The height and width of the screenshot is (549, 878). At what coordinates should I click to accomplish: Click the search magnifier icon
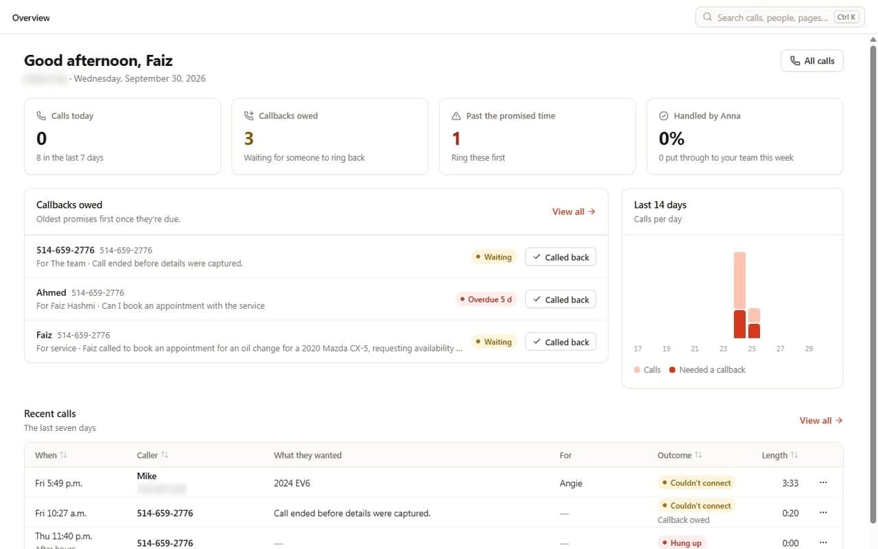click(x=707, y=17)
